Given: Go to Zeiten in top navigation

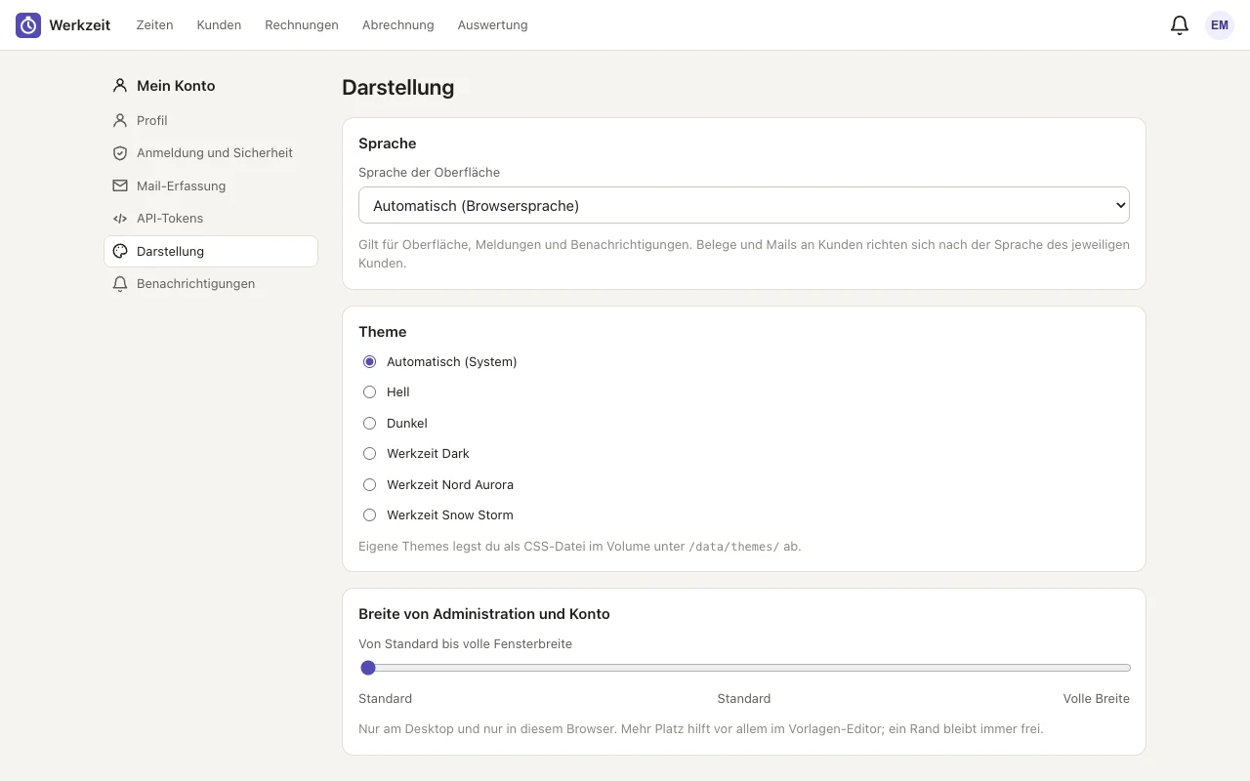Looking at the screenshot, I should click(x=154, y=25).
